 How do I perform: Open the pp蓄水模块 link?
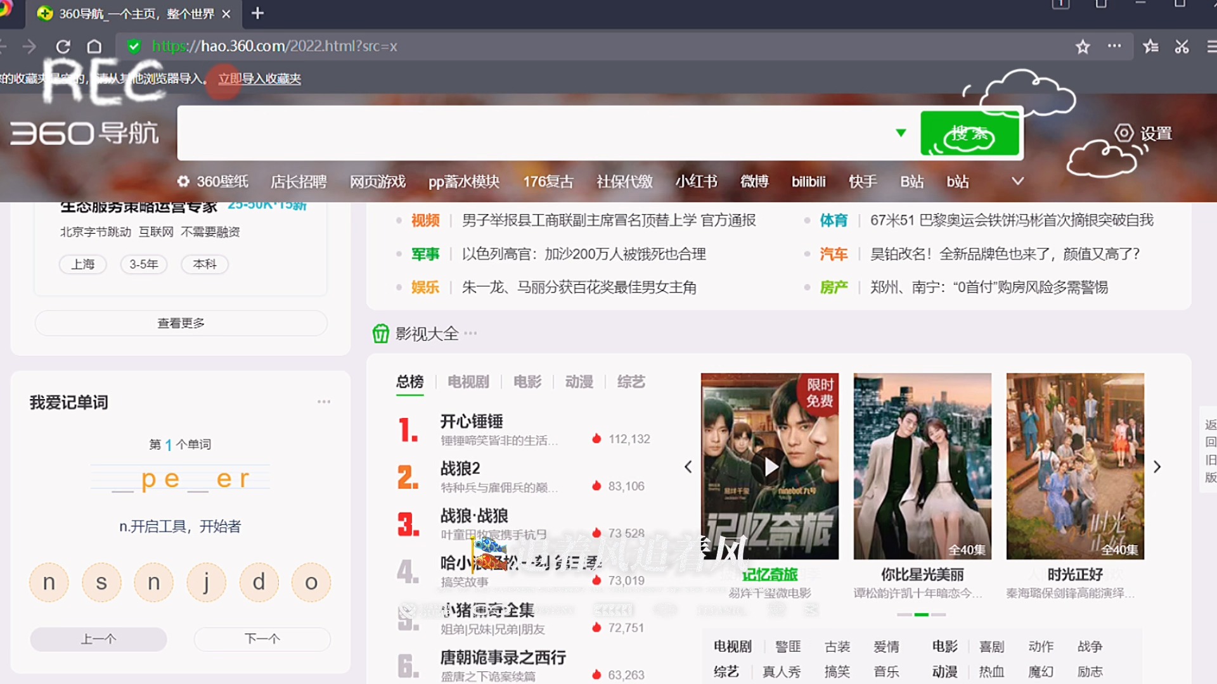(464, 182)
